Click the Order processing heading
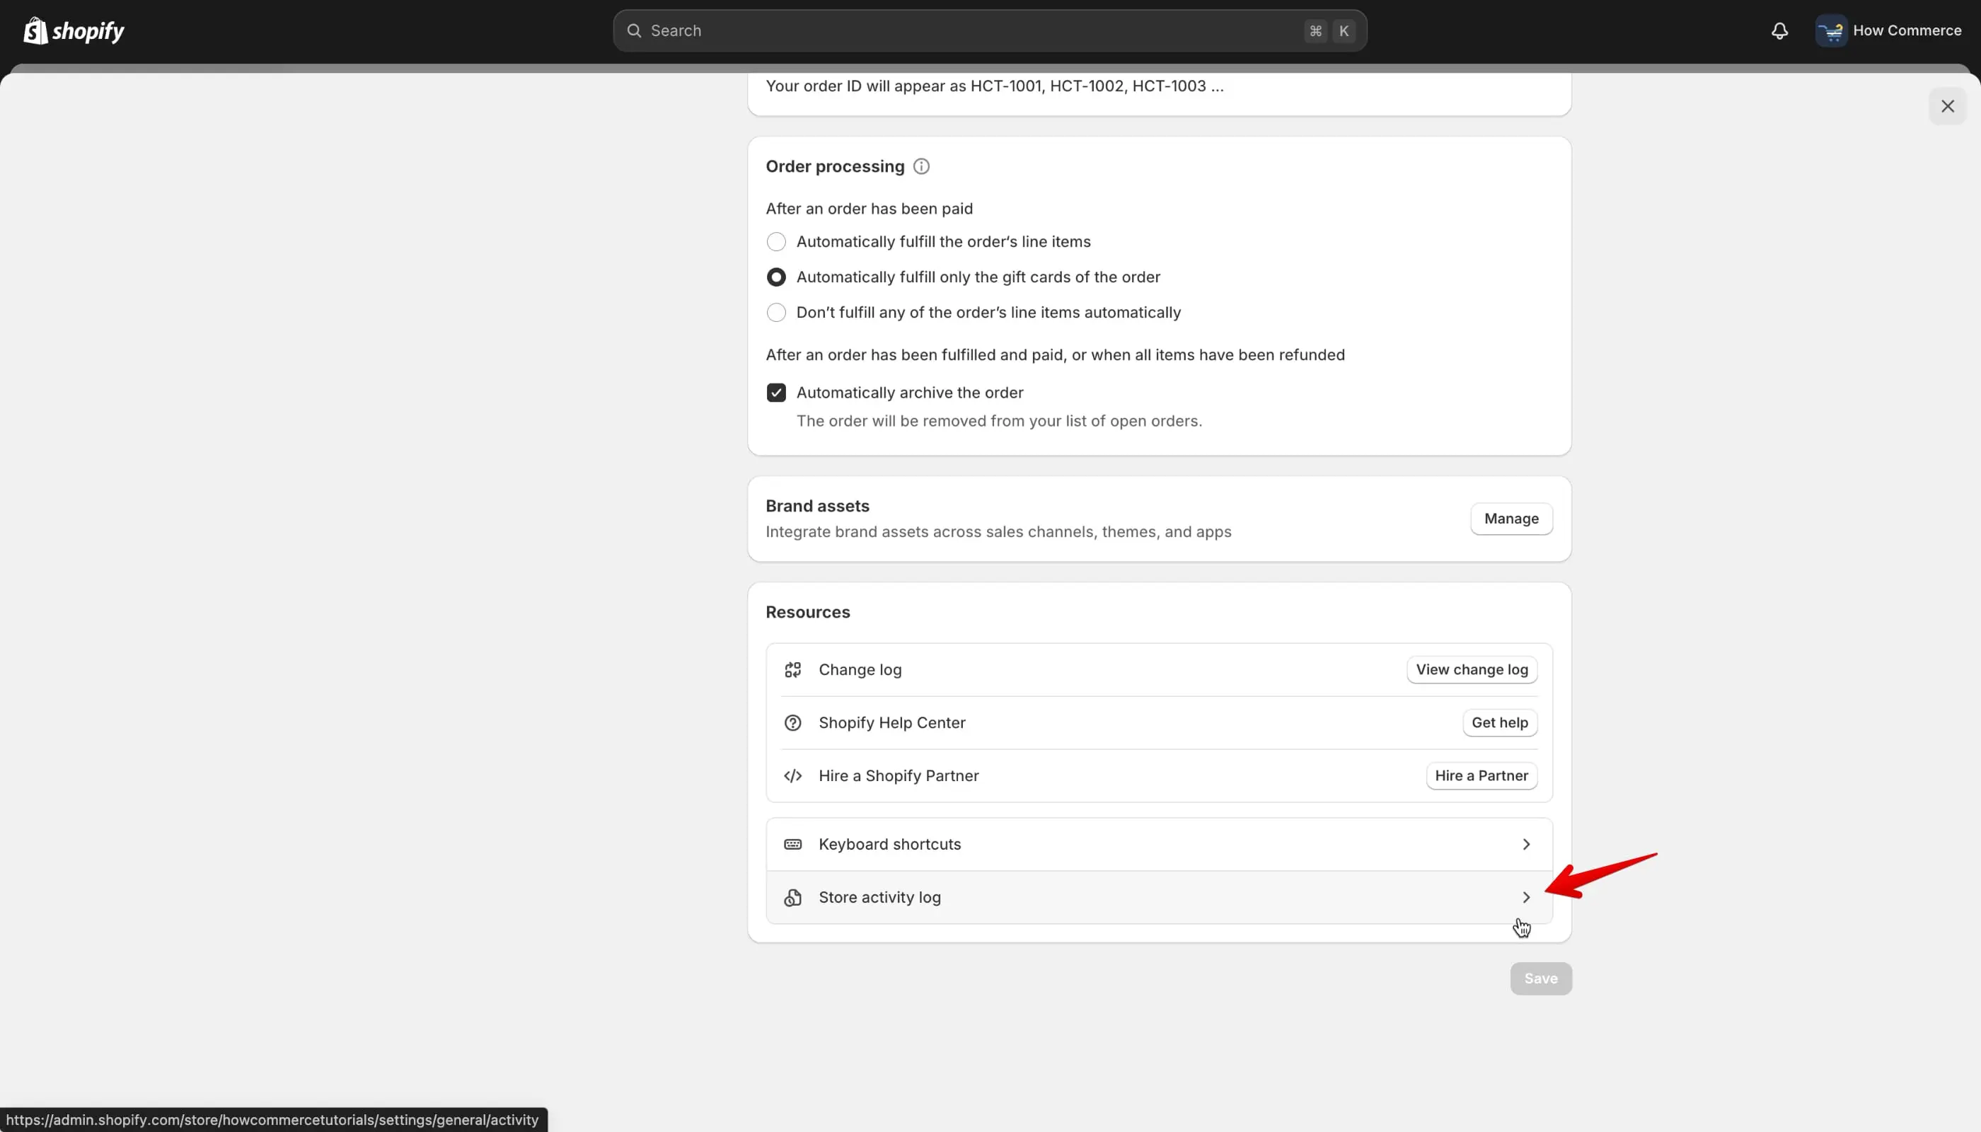 coord(834,166)
